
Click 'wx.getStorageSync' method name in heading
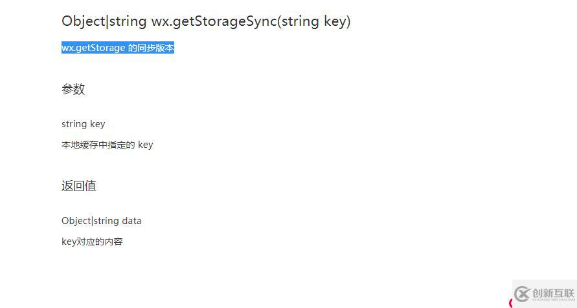214,21
